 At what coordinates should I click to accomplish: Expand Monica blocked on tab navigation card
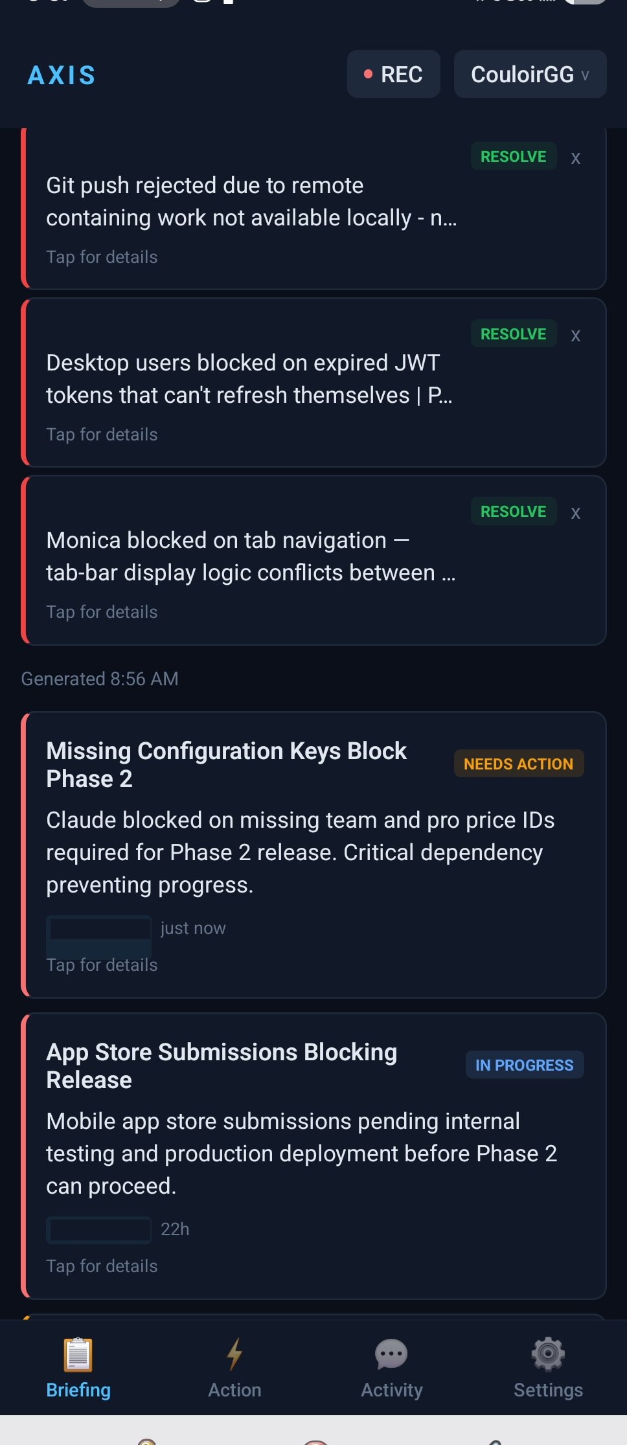click(250, 557)
